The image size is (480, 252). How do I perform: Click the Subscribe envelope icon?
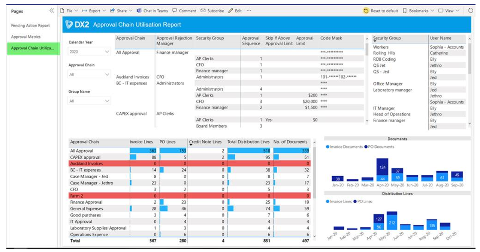[203, 11]
